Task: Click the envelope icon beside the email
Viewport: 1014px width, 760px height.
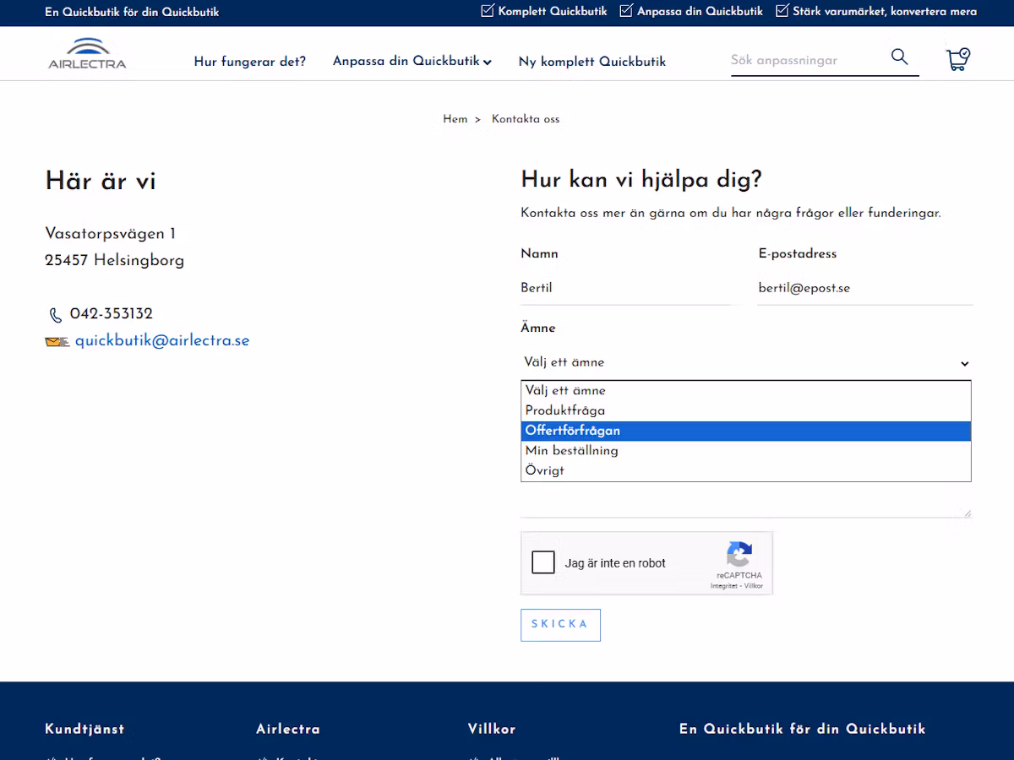Action: pos(57,342)
